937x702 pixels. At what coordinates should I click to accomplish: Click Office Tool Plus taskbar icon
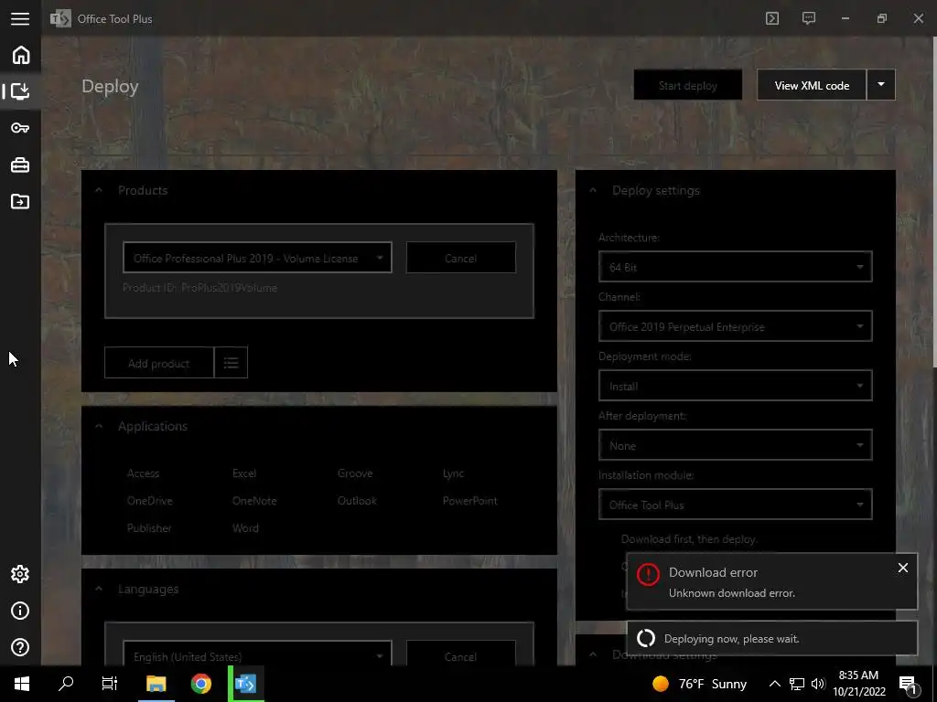[245, 684]
